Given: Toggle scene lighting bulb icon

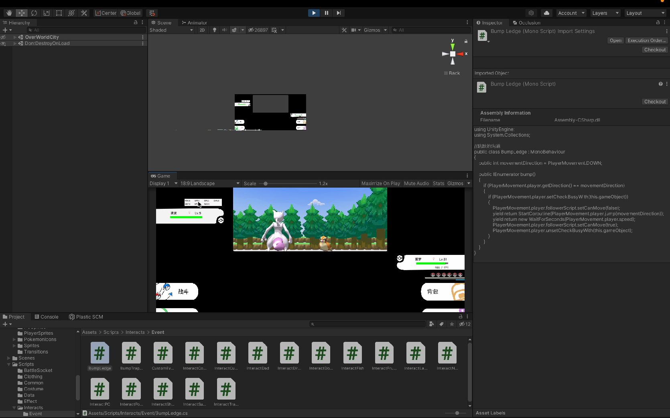Looking at the screenshot, I should click(215, 30).
